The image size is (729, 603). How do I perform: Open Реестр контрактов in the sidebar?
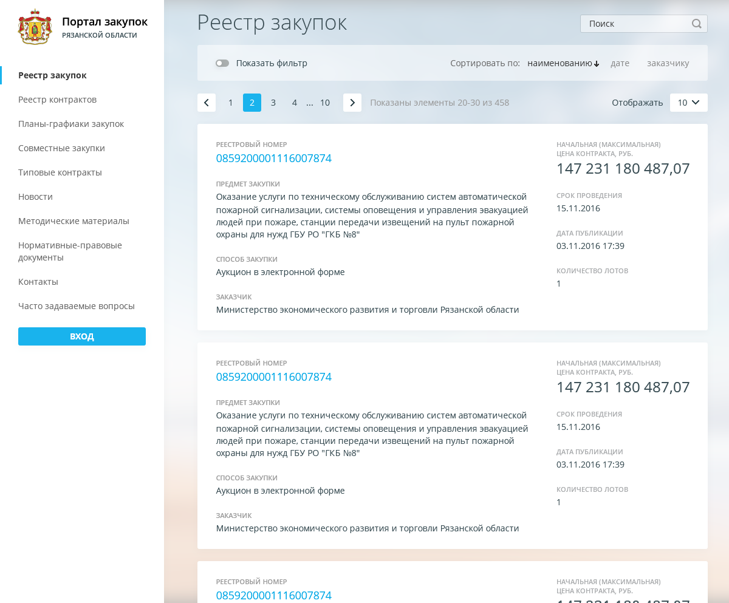(57, 100)
